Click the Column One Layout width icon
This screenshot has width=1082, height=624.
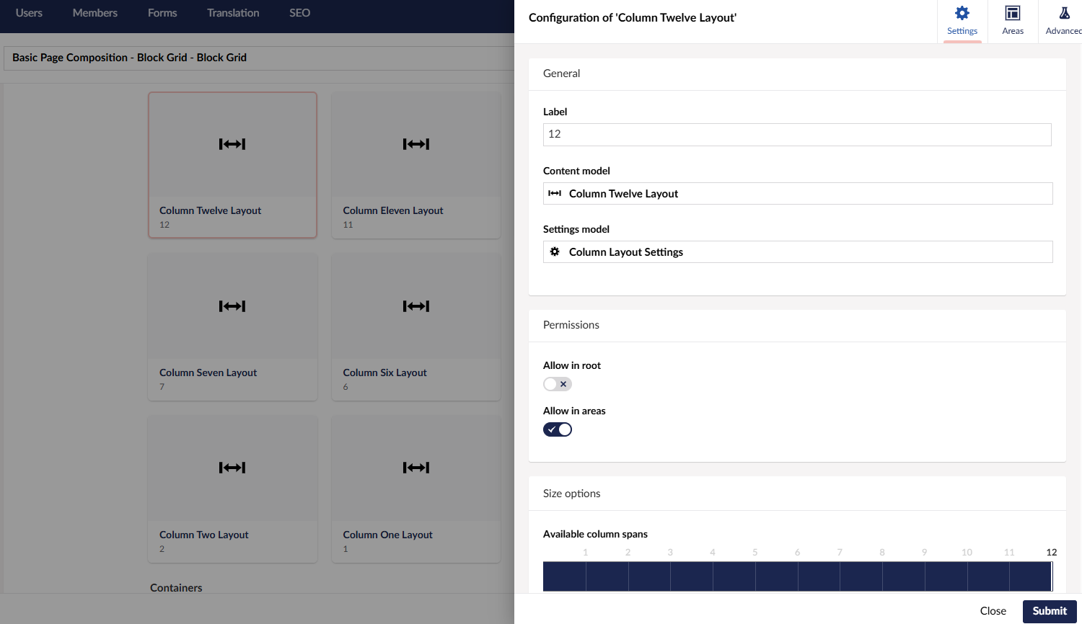point(416,468)
